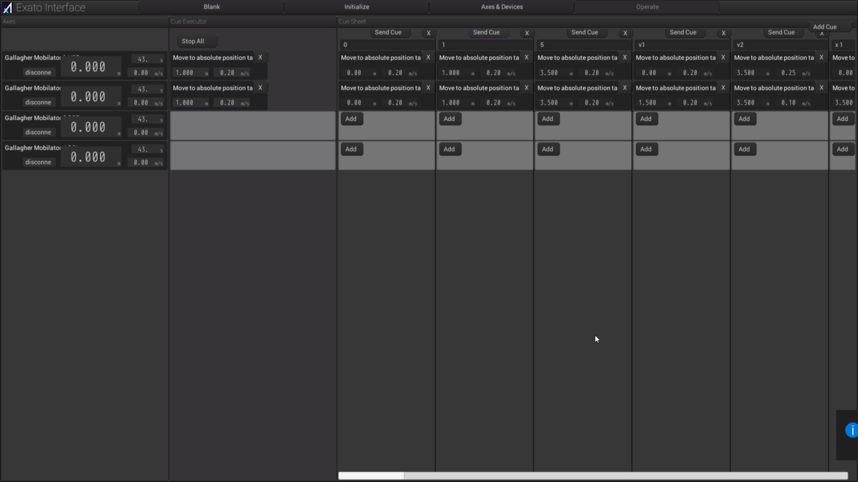Open the Operate tab

tap(647, 7)
